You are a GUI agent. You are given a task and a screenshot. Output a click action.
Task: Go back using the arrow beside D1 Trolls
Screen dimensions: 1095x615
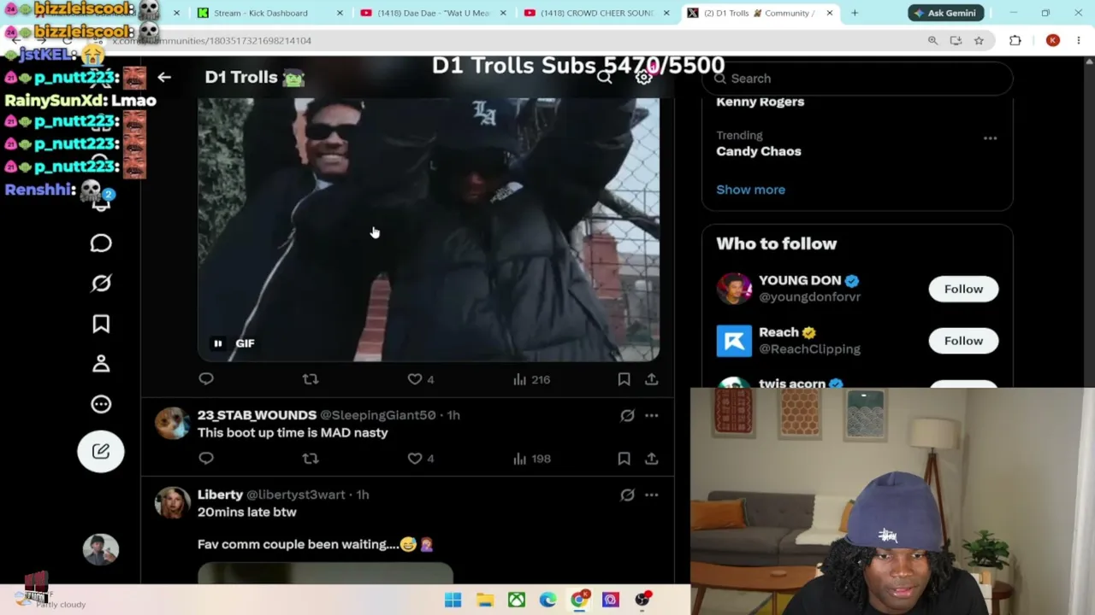[164, 78]
